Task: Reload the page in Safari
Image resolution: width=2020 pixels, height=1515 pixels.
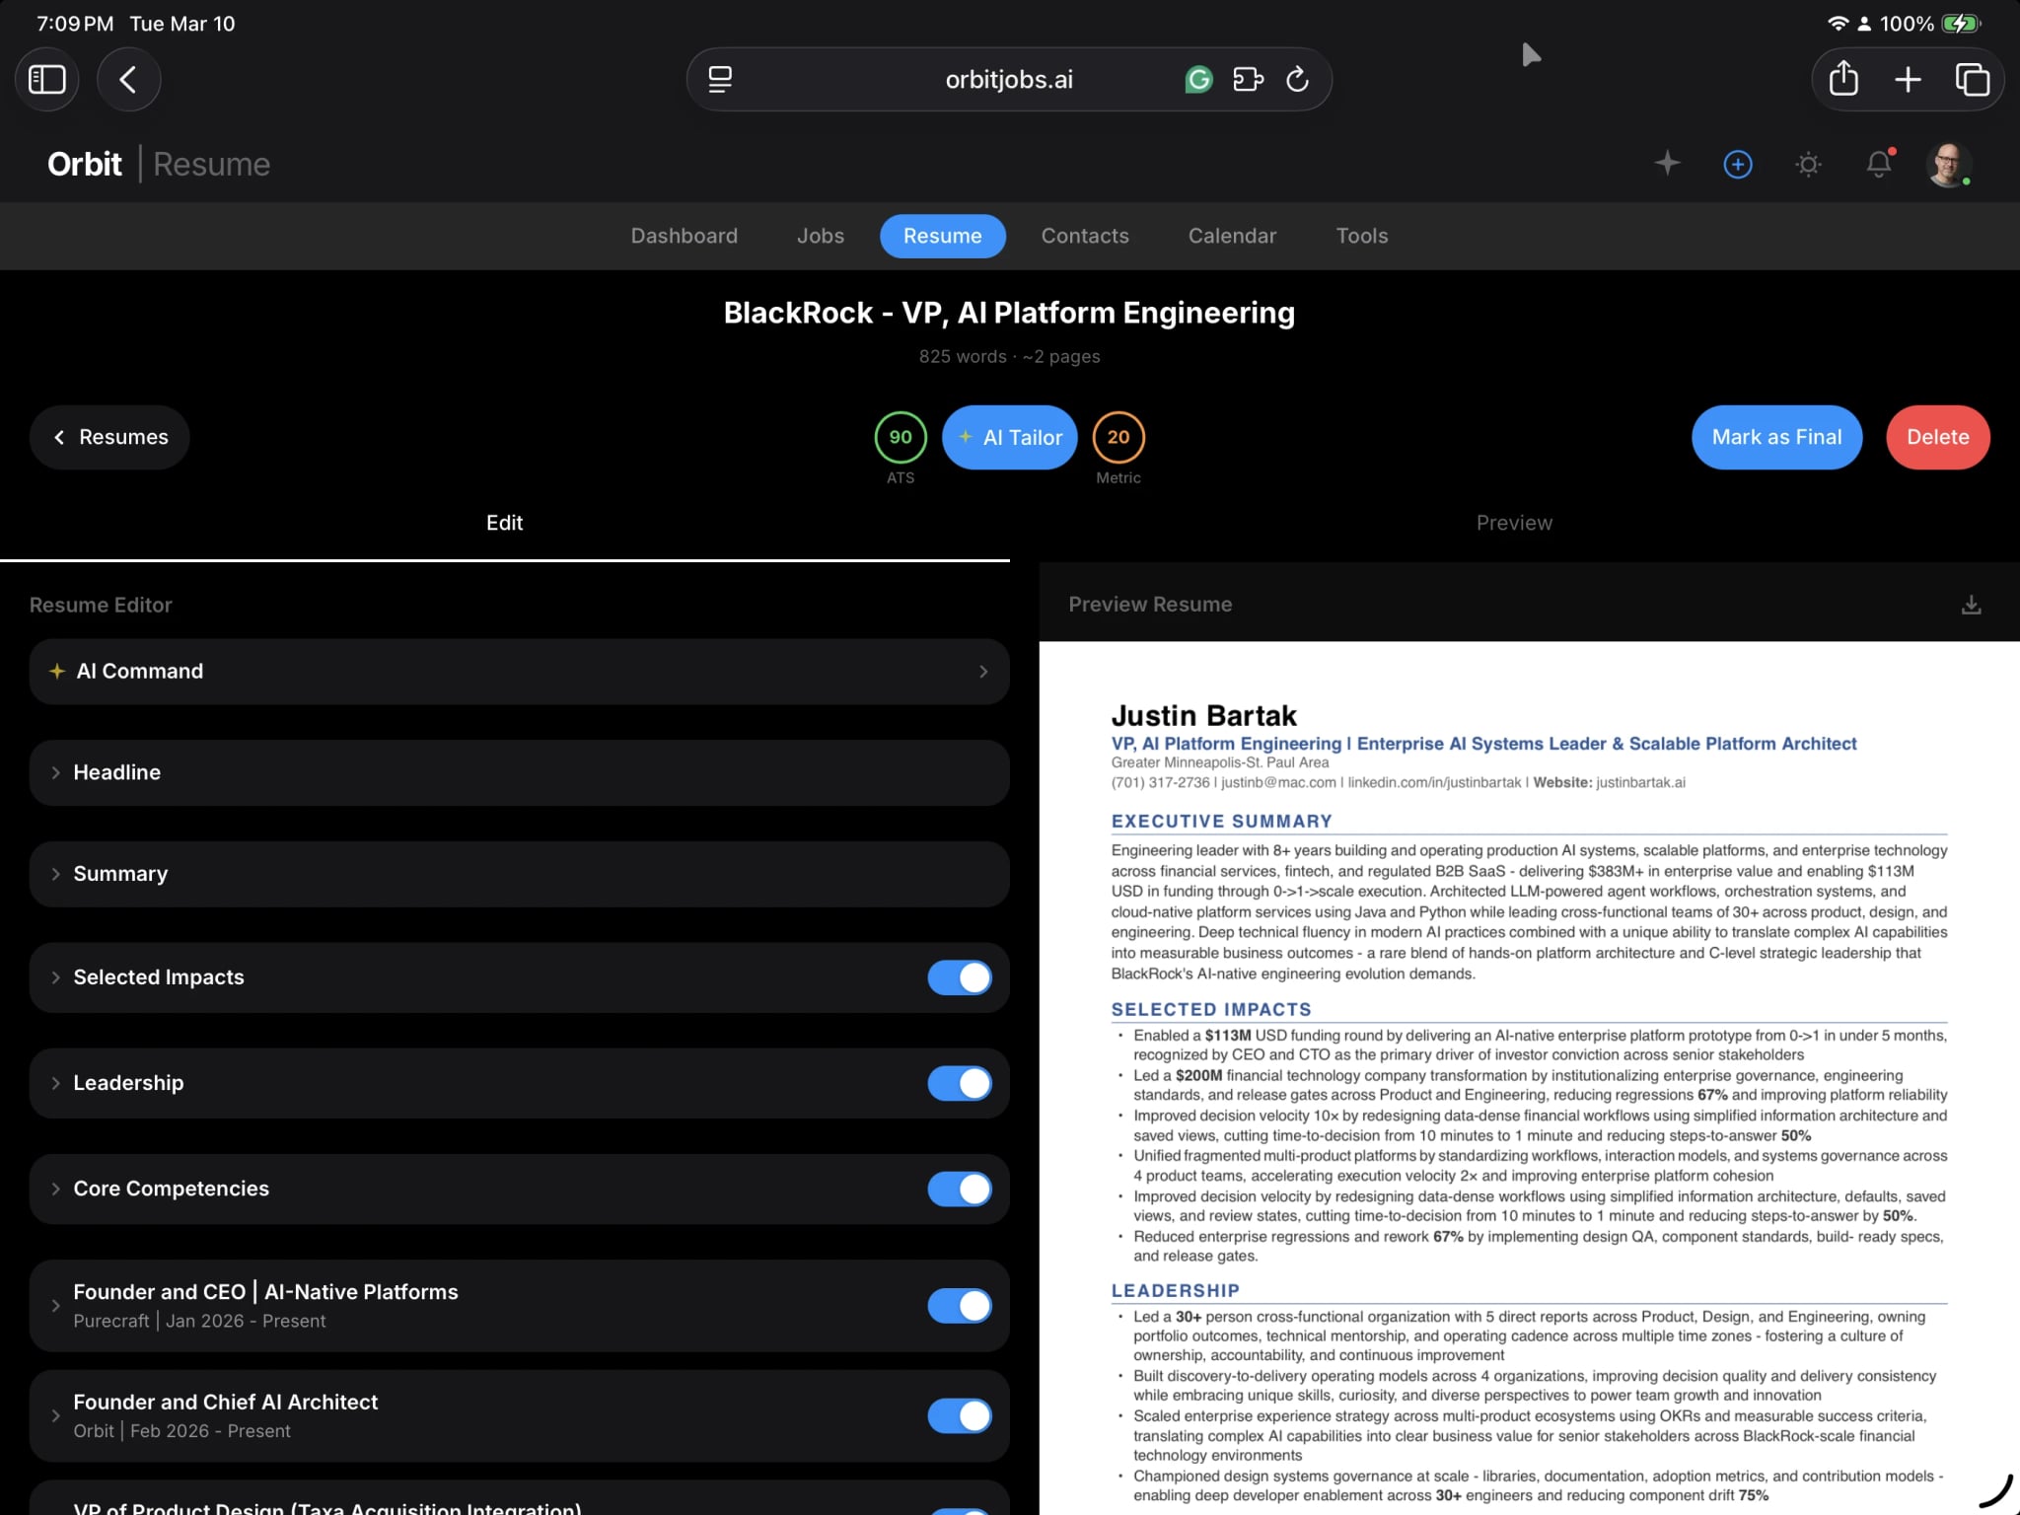Action: pos(1297,79)
